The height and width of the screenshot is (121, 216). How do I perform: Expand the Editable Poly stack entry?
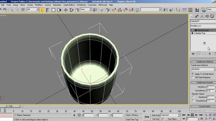pos(192,33)
